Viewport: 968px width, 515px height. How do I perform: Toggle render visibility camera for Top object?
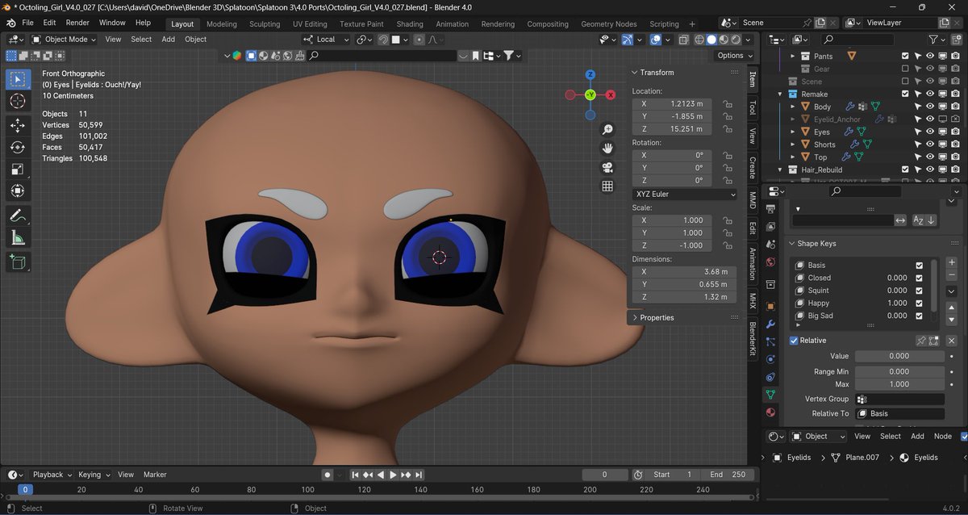point(956,157)
